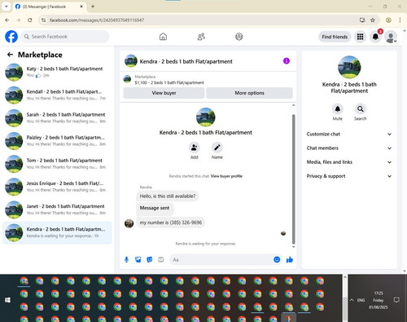Select the Messenger Facebook browser tab
Image resolution: width=407 pixels, height=322 pixels.
[49, 7]
